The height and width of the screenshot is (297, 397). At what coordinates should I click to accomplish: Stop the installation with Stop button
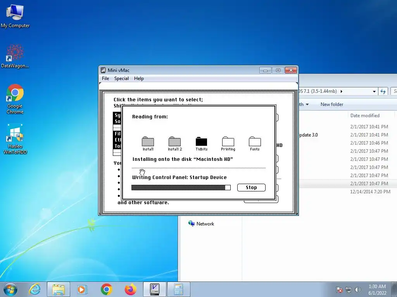251,188
